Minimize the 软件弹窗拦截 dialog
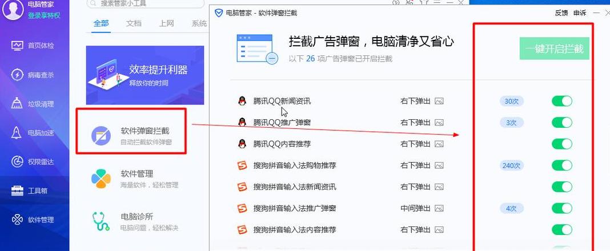 [x=596, y=13]
